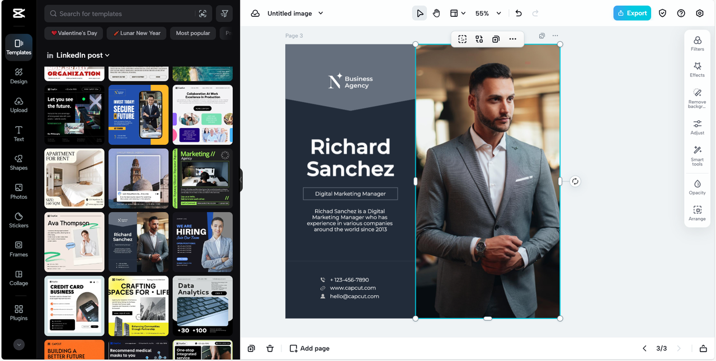The height and width of the screenshot is (361, 716).
Task: Go to the previous page arrow
Action: pyautogui.click(x=644, y=348)
